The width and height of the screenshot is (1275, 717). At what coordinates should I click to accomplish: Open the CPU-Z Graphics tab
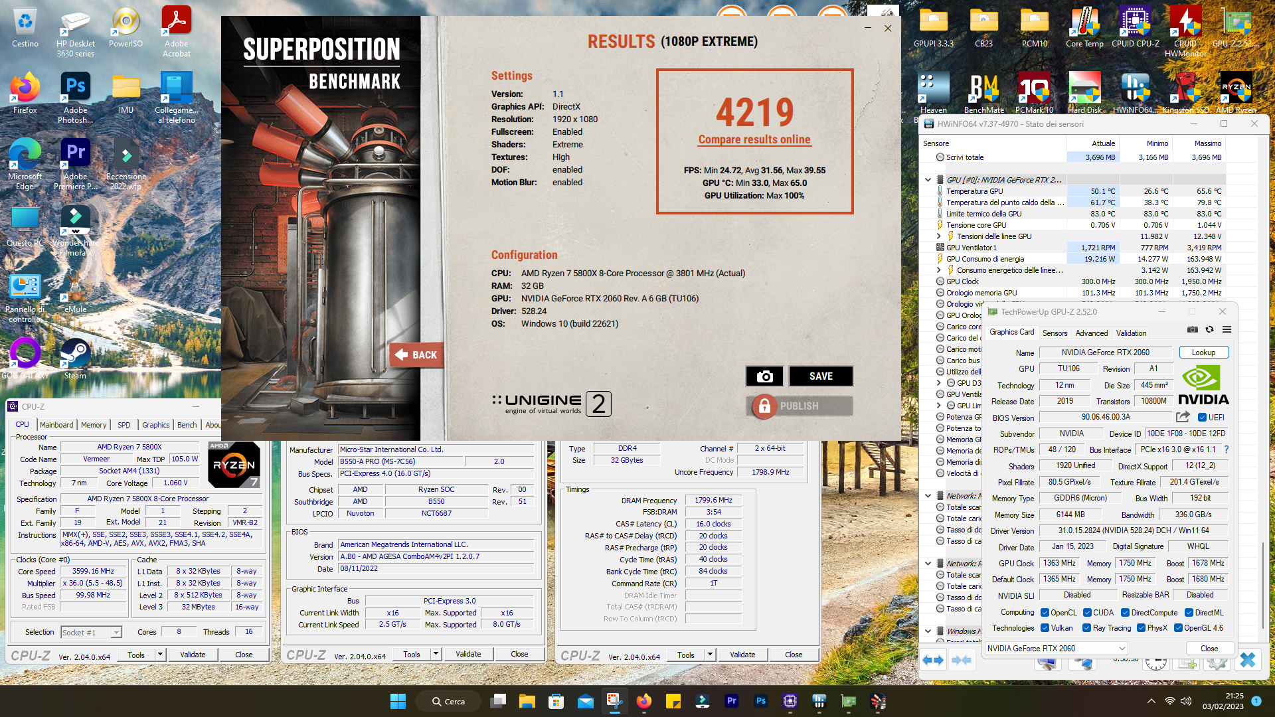tap(155, 425)
